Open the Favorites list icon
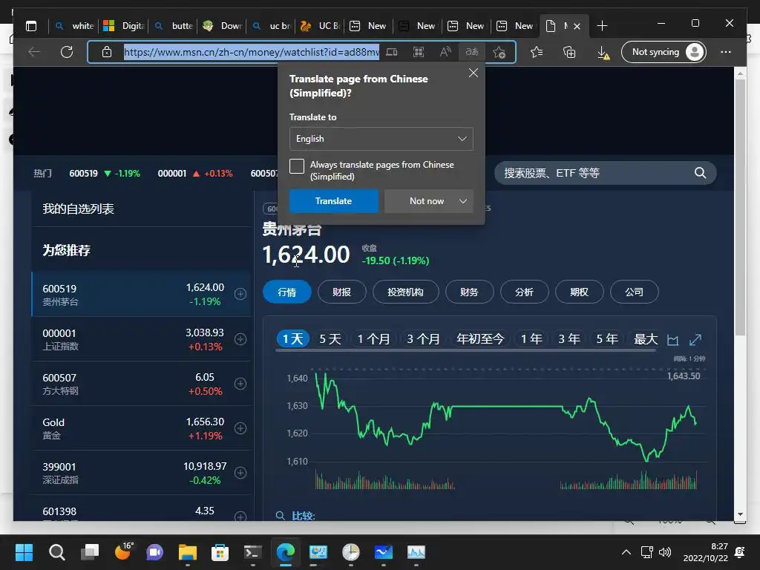This screenshot has width=760, height=570. [536, 52]
